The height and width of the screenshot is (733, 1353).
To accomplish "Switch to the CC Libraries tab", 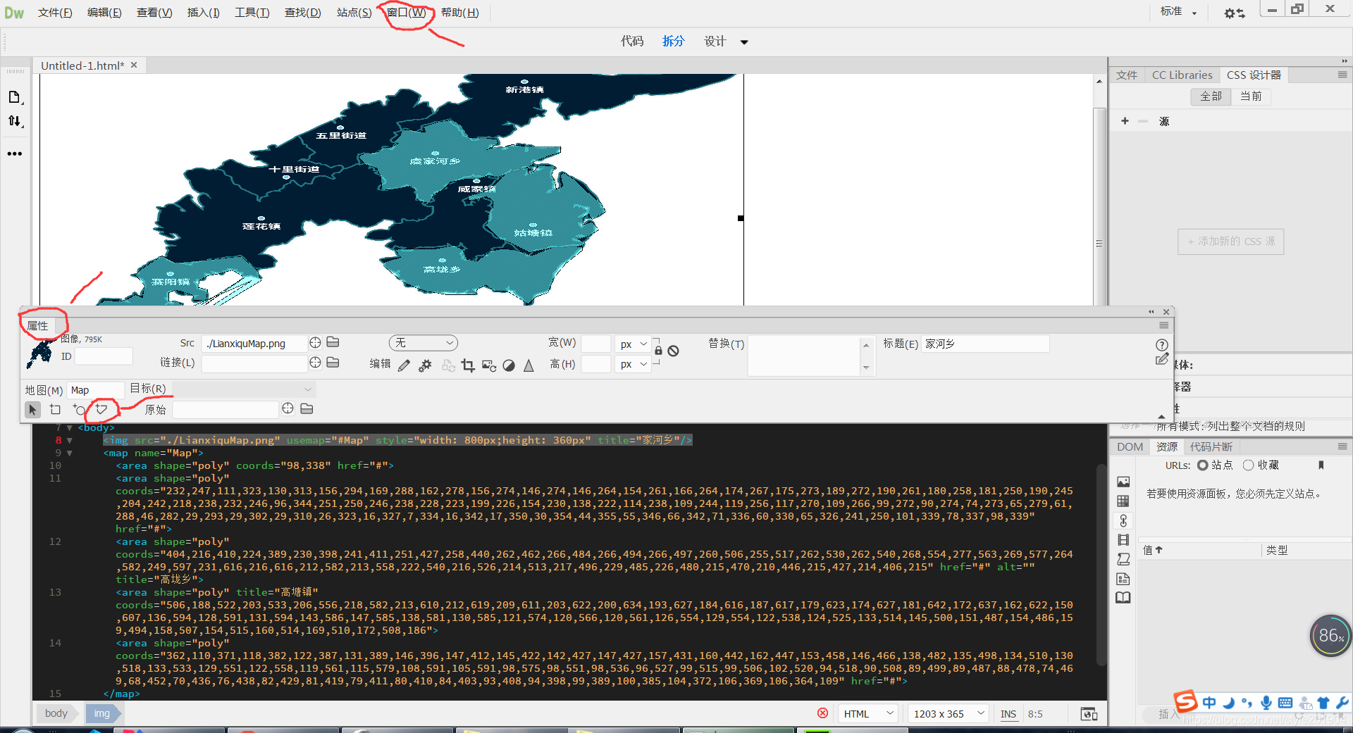I will [x=1182, y=75].
